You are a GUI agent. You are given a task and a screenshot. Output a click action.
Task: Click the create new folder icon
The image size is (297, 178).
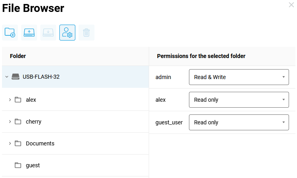[10, 33]
